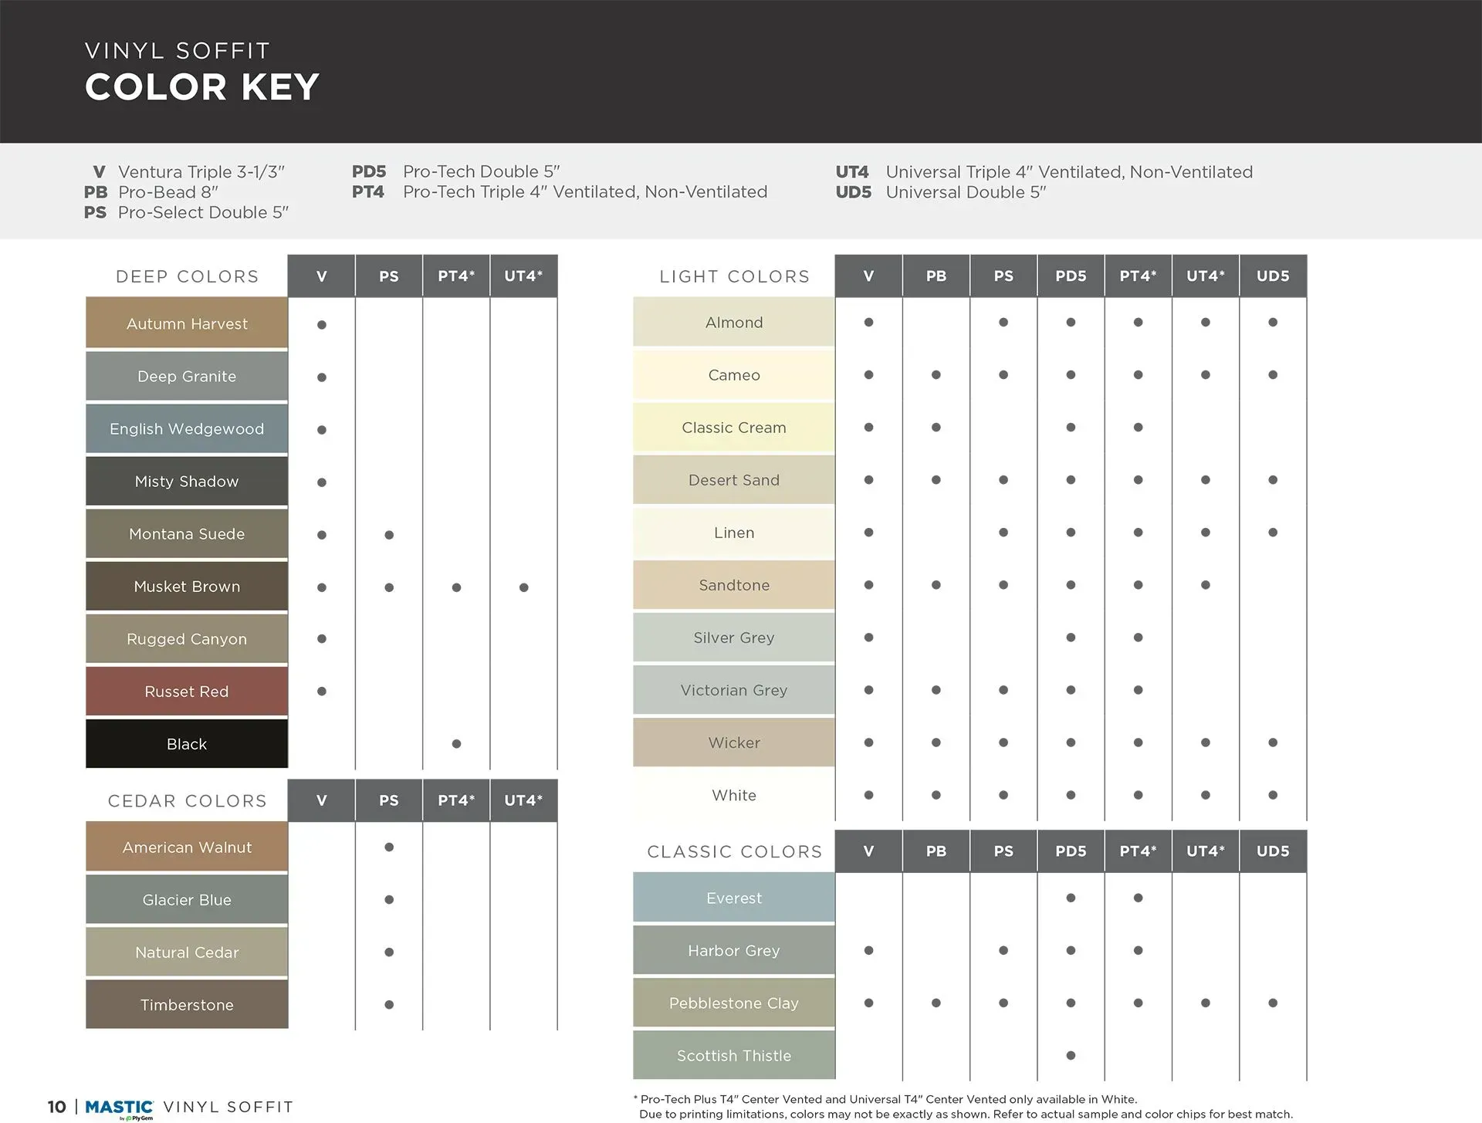This screenshot has height=1123, width=1482.
Task: Toggle the Almond availability dot under UD5
Action: click(x=1273, y=322)
